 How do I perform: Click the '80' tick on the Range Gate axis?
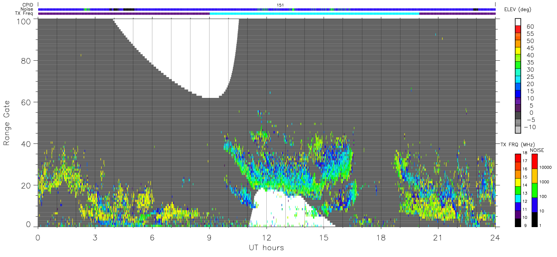[26, 60]
